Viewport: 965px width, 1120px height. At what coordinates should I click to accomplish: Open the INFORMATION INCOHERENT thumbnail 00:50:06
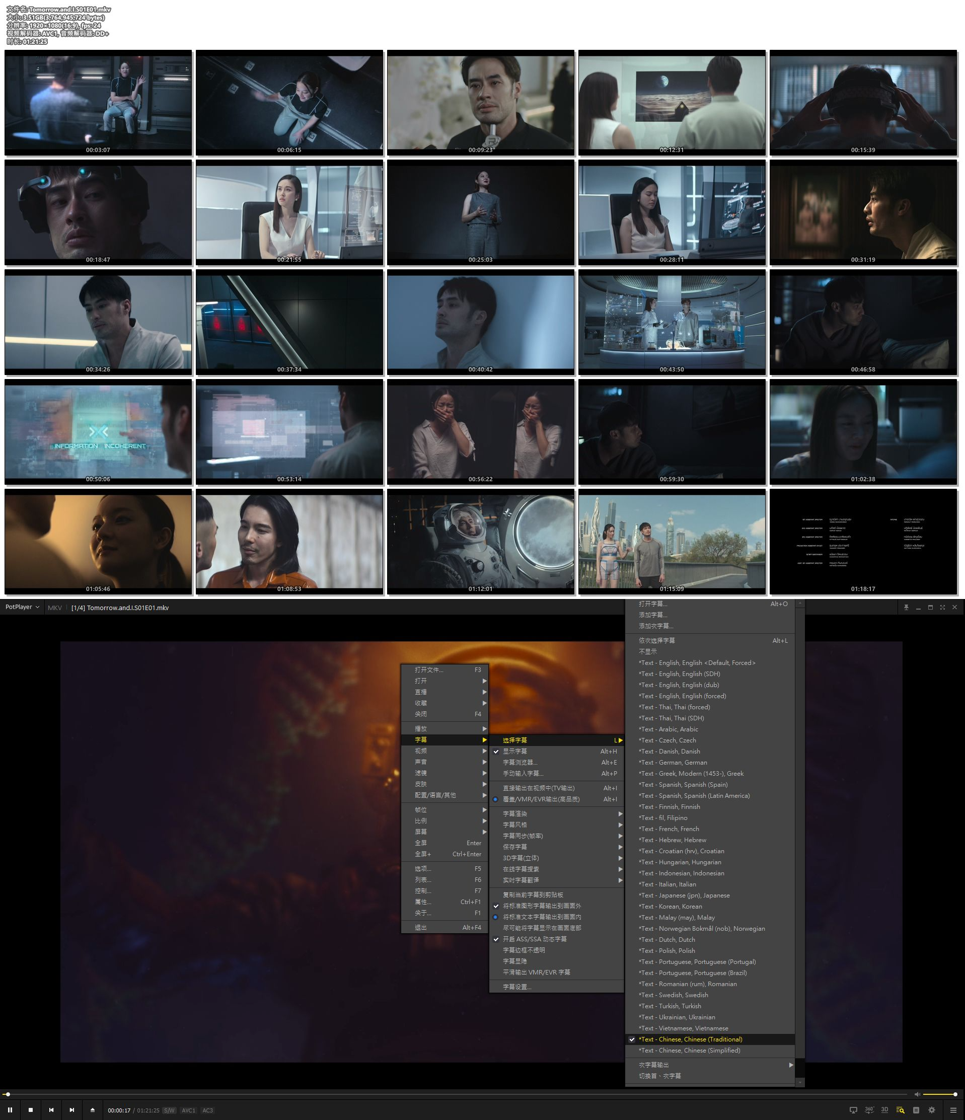pyautogui.click(x=98, y=432)
